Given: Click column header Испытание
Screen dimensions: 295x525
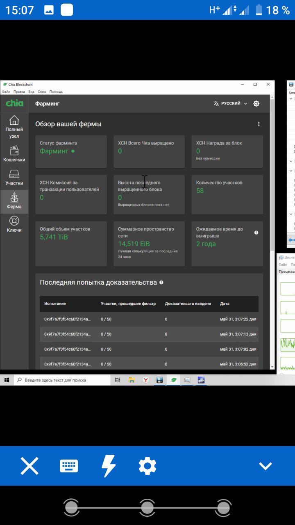Looking at the screenshot, I should tap(55, 304).
